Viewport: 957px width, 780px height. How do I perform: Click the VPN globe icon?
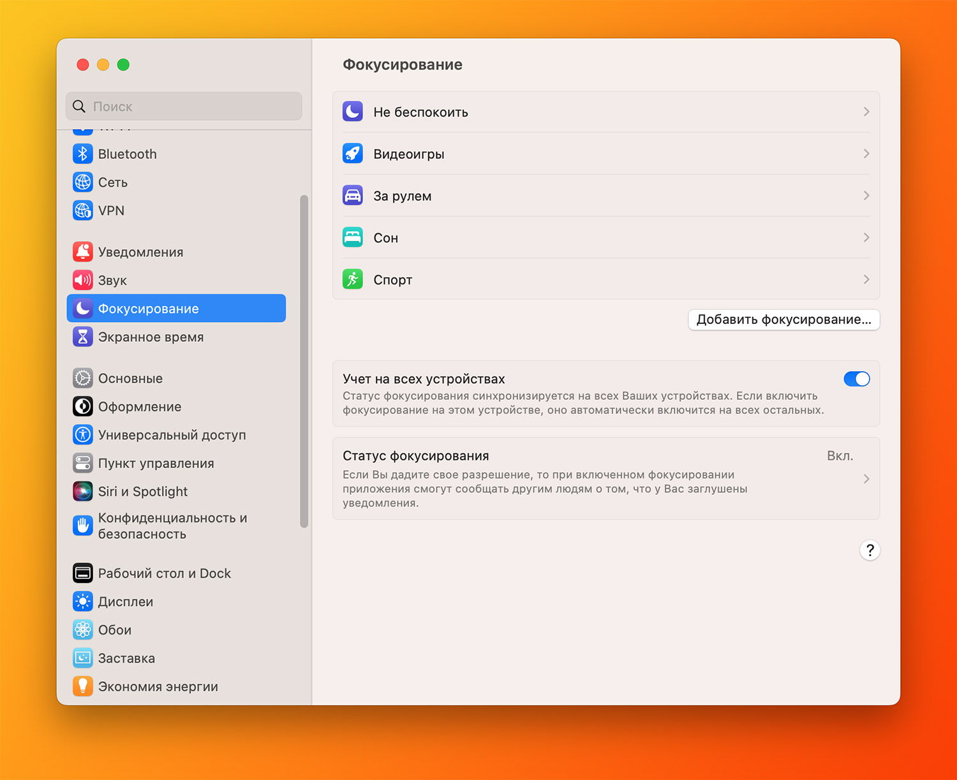coord(82,210)
